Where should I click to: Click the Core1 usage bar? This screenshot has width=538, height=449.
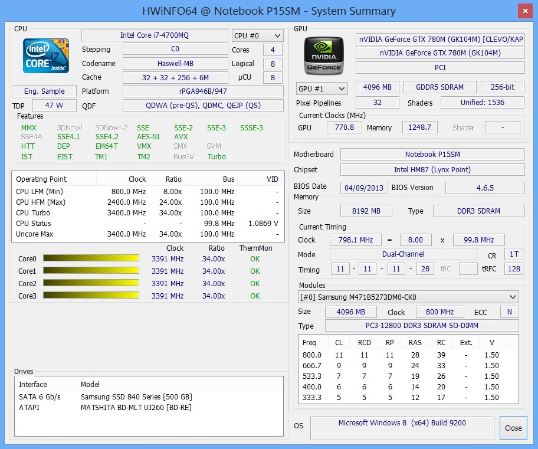coord(91,270)
